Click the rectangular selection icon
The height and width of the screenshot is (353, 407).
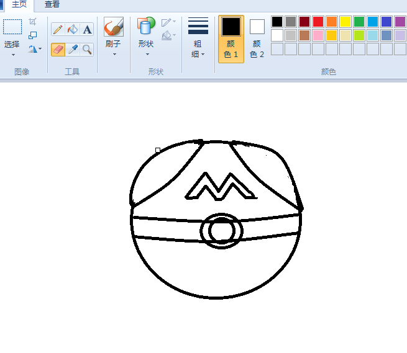click(x=12, y=27)
